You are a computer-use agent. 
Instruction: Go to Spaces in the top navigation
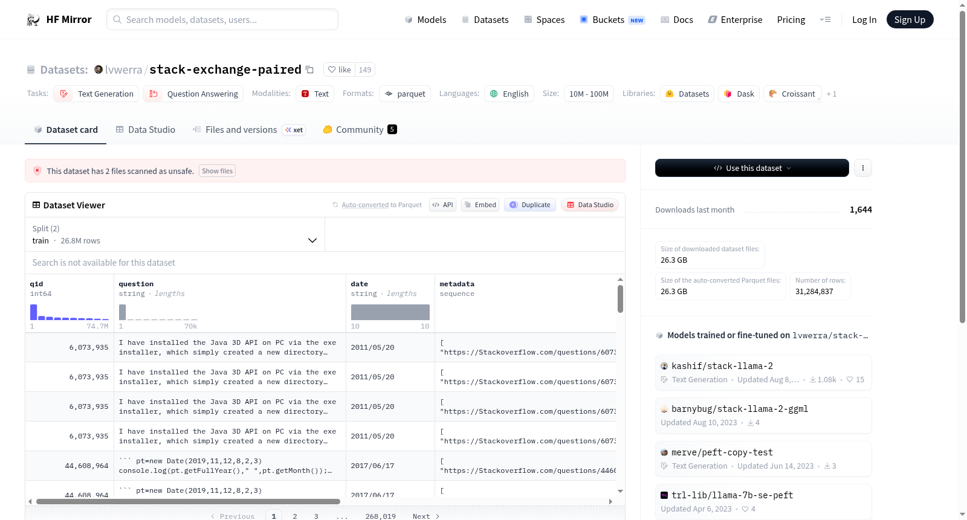coord(545,19)
